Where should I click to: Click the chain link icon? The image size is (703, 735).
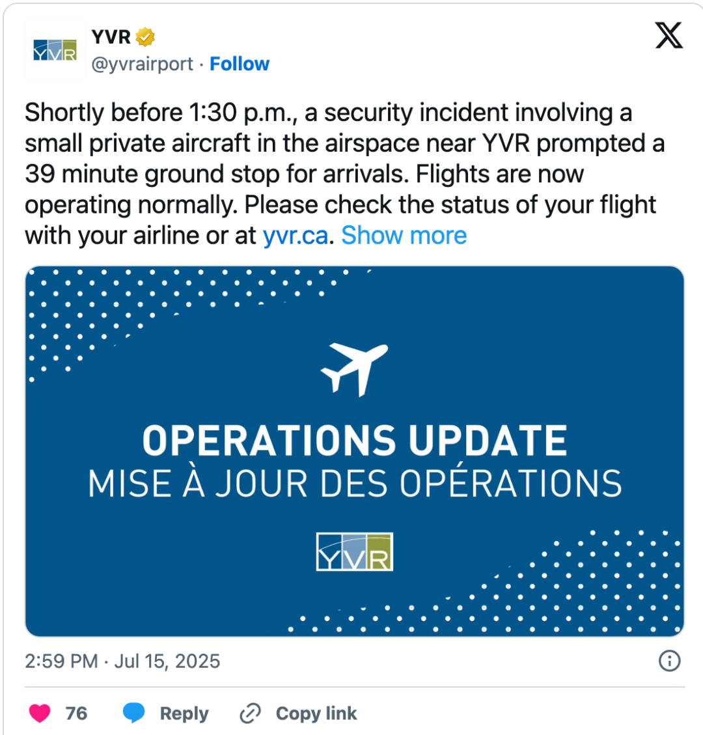click(250, 714)
